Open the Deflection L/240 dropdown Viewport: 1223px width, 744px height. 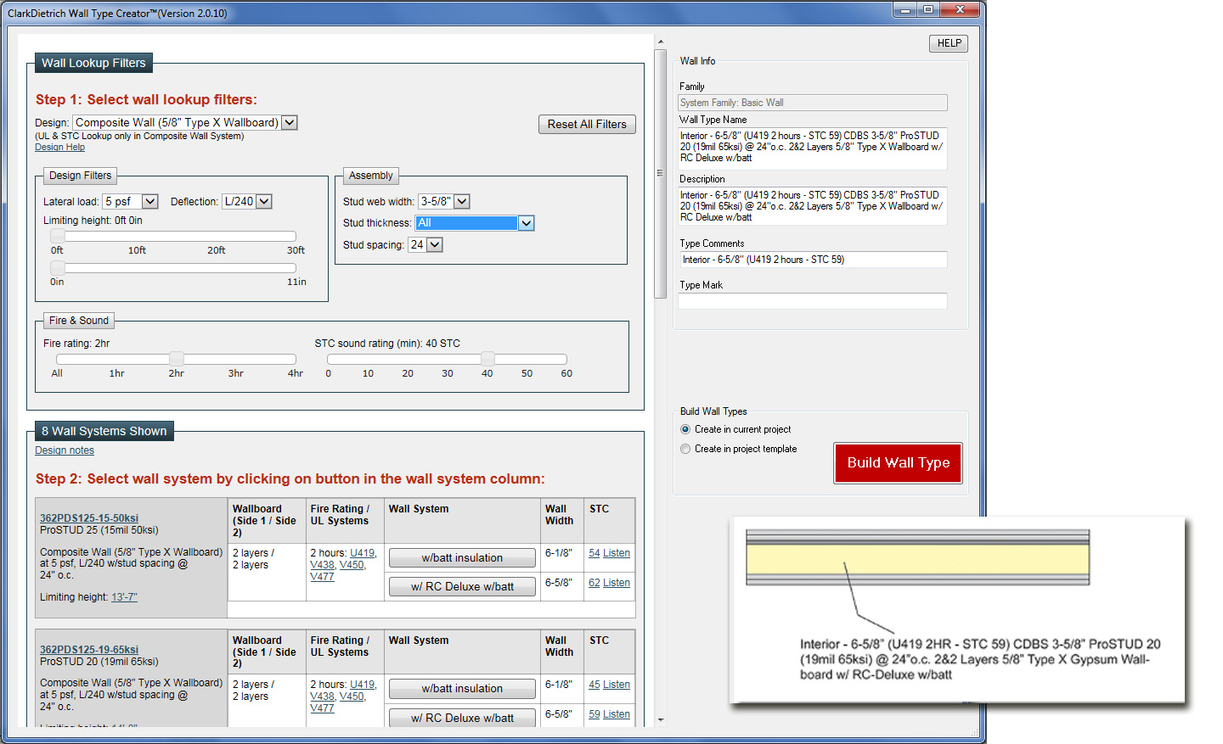point(246,201)
